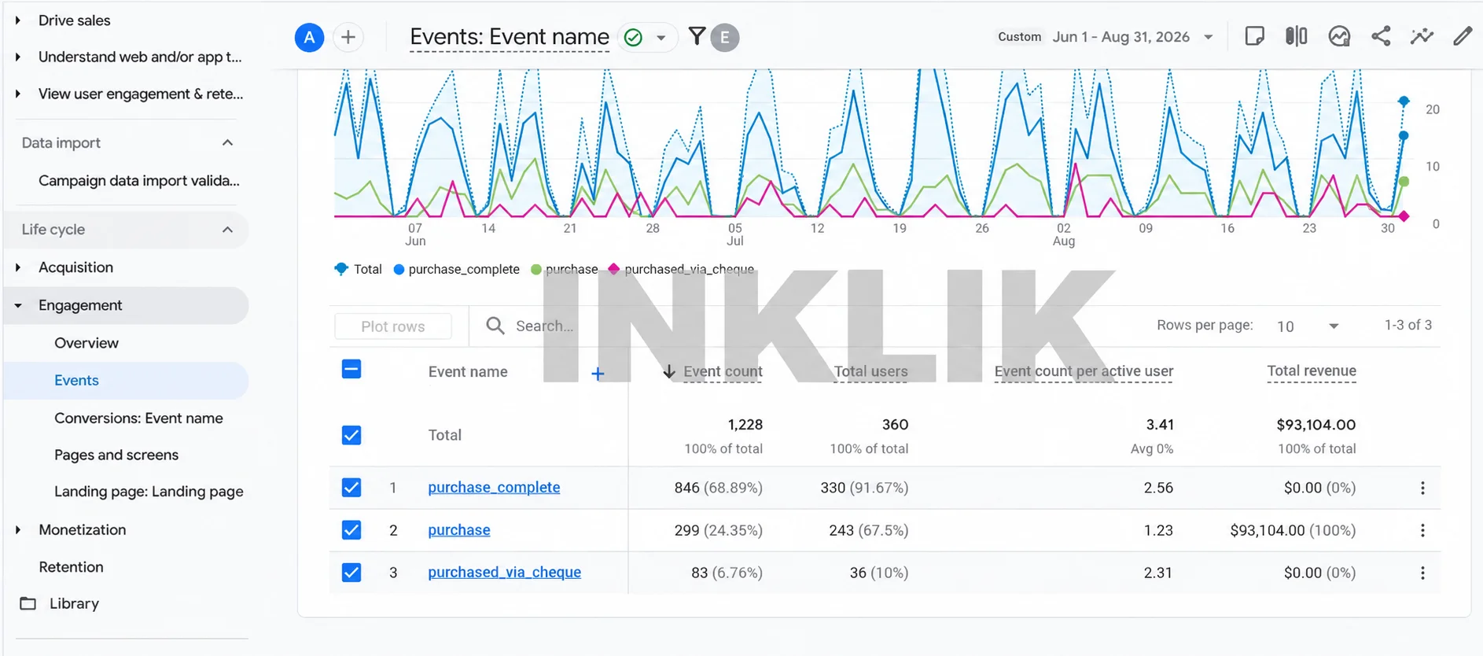Open Conversions: Event name report
This screenshot has width=1483, height=656.
point(138,418)
